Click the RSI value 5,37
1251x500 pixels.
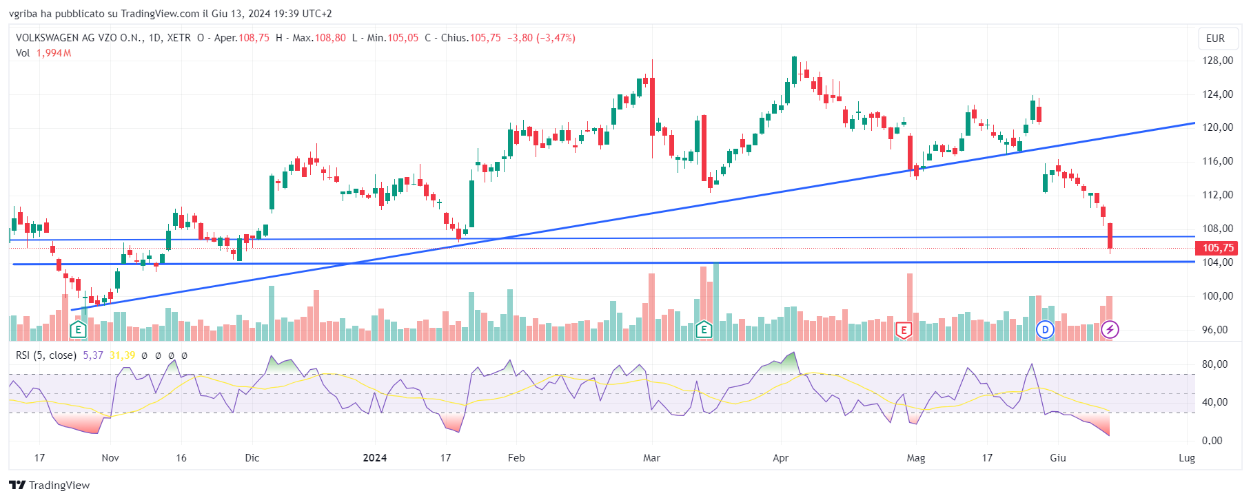(93, 355)
